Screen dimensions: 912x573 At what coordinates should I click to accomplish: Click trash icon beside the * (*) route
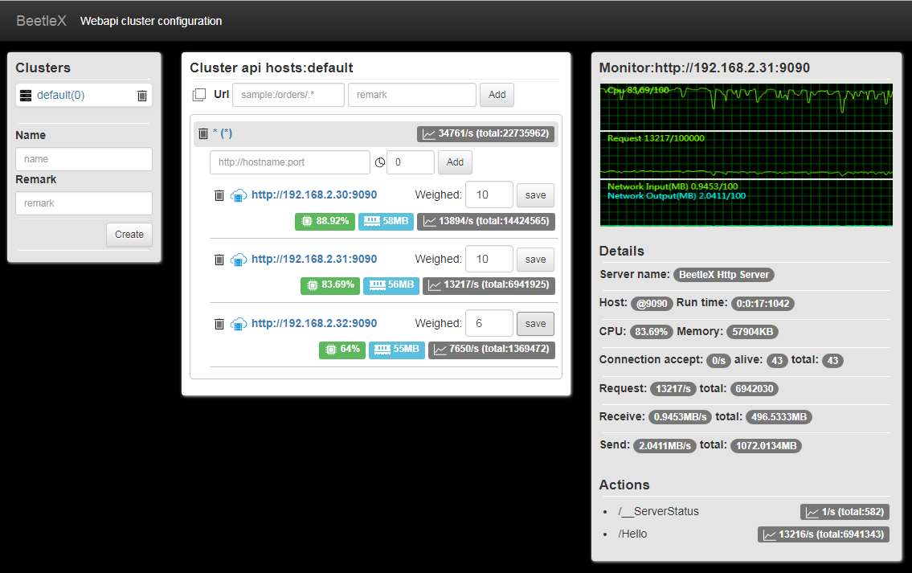pos(203,133)
